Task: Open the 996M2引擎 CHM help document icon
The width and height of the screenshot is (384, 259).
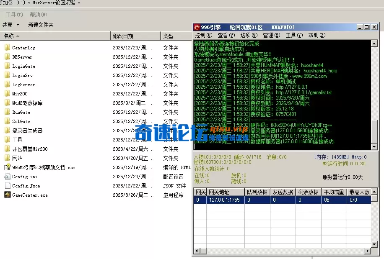Action: (x=7, y=167)
